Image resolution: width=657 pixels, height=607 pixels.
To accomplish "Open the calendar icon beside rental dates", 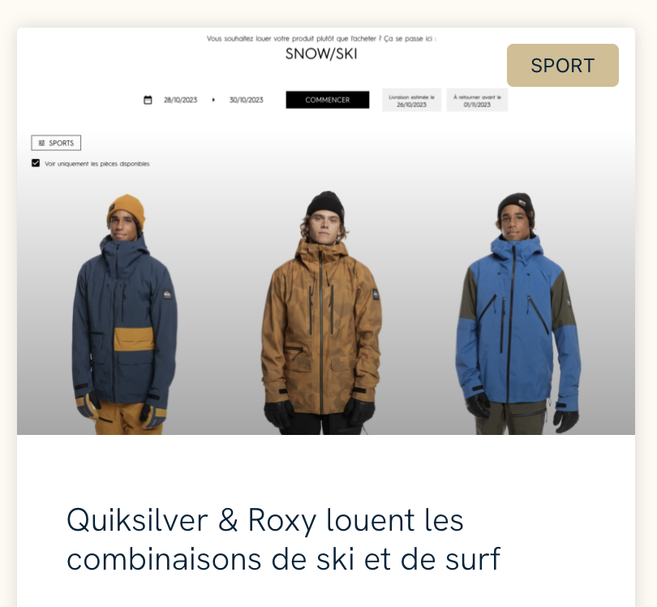I will tap(148, 100).
